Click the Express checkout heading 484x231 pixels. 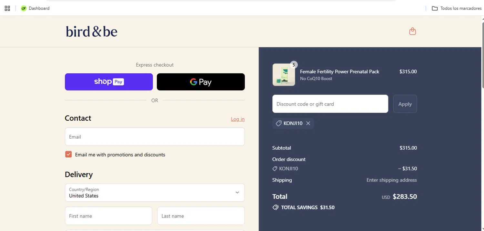point(155,65)
